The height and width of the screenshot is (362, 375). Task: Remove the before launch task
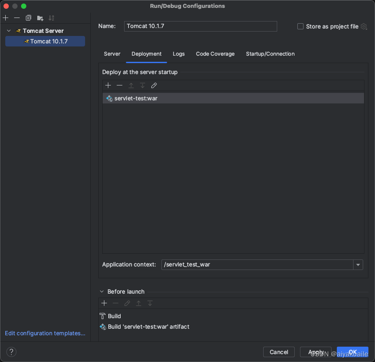[115, 303]
